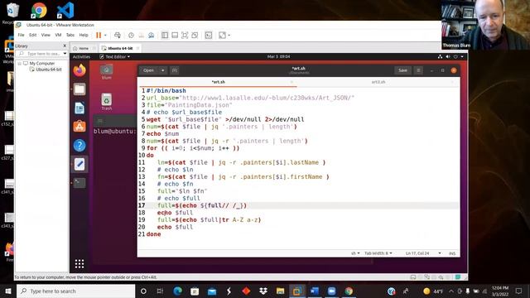Open Visual Studio Code desktop shortcut
Screen dimensions: 530x298
coord(65,10)
